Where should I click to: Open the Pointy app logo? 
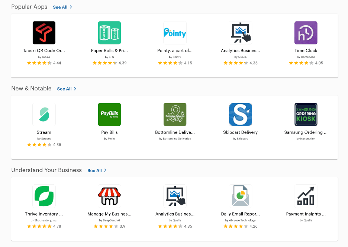[175, 33]
